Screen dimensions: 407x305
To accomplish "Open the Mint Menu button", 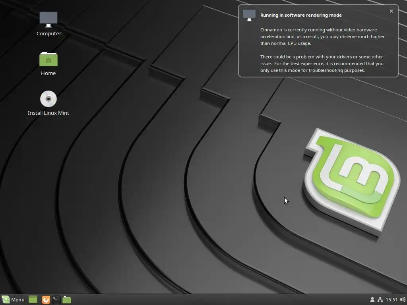I will point(13,299).
